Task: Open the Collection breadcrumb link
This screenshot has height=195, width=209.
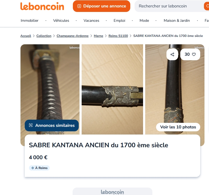Action: (44, 36)
